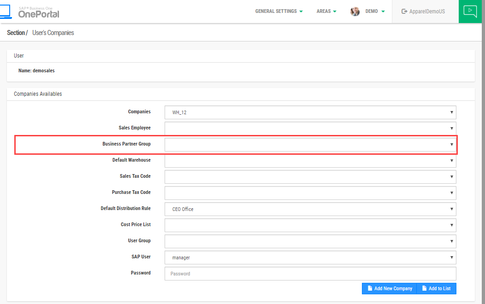Screen dimensions: 485x304
Task: Click the logout icon beside ApparelDemoUS
Action: (x=404, y=12)
